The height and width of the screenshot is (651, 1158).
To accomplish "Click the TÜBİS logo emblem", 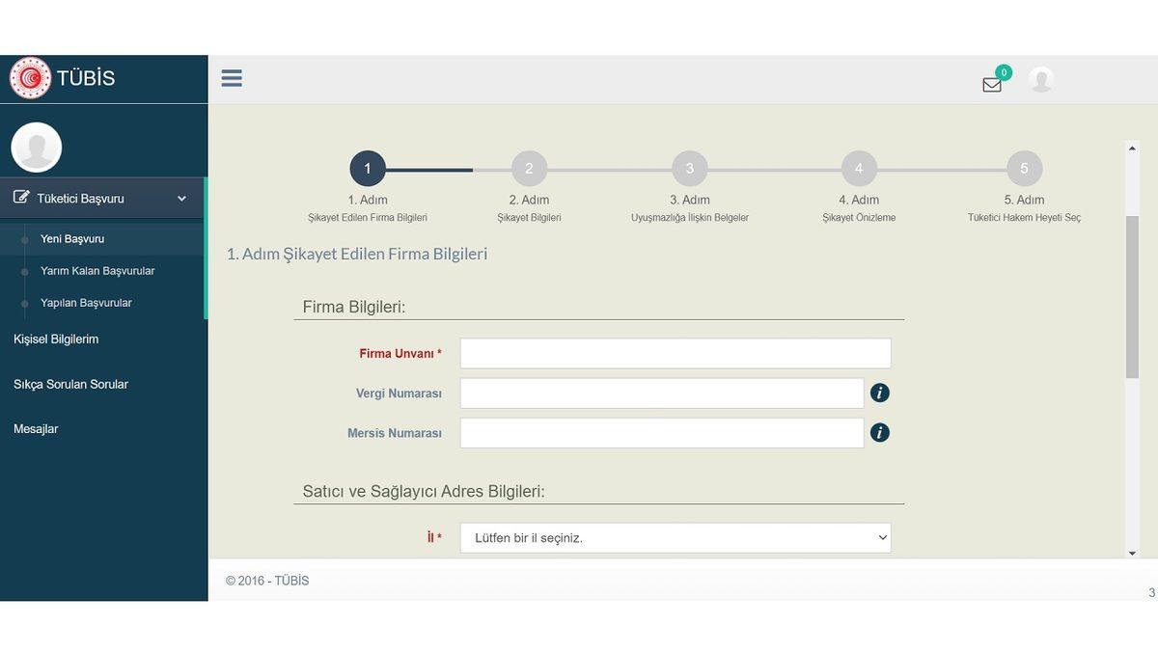I will tap(31, 78).
